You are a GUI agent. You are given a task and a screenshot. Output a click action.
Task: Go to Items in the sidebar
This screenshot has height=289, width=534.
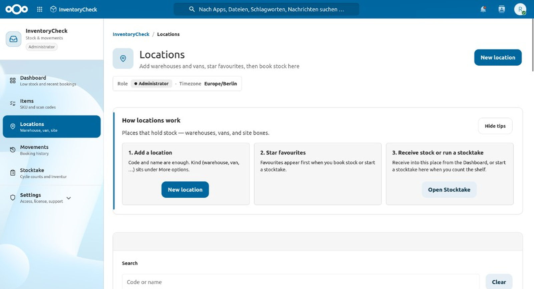point(52,103)
